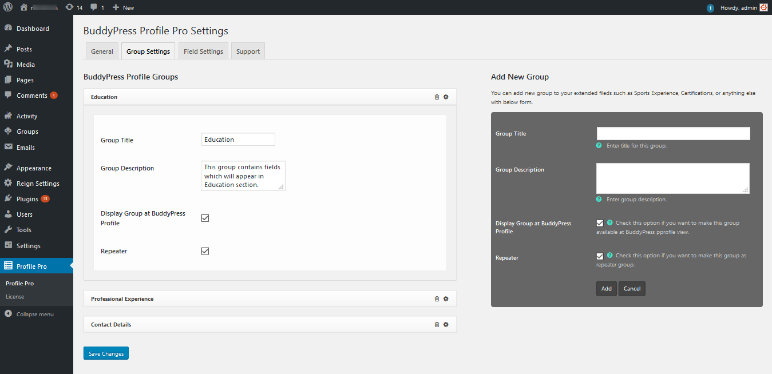This screenshot has width=772, height=374.
Task: Visit site via home icon
Action: (x=23, y=7)
